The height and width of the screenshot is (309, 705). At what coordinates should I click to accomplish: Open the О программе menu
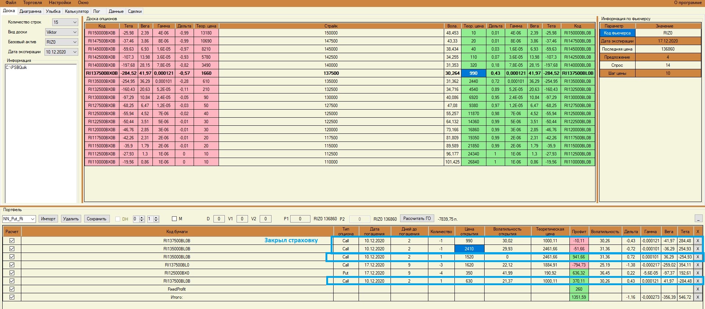pos(688,3)
